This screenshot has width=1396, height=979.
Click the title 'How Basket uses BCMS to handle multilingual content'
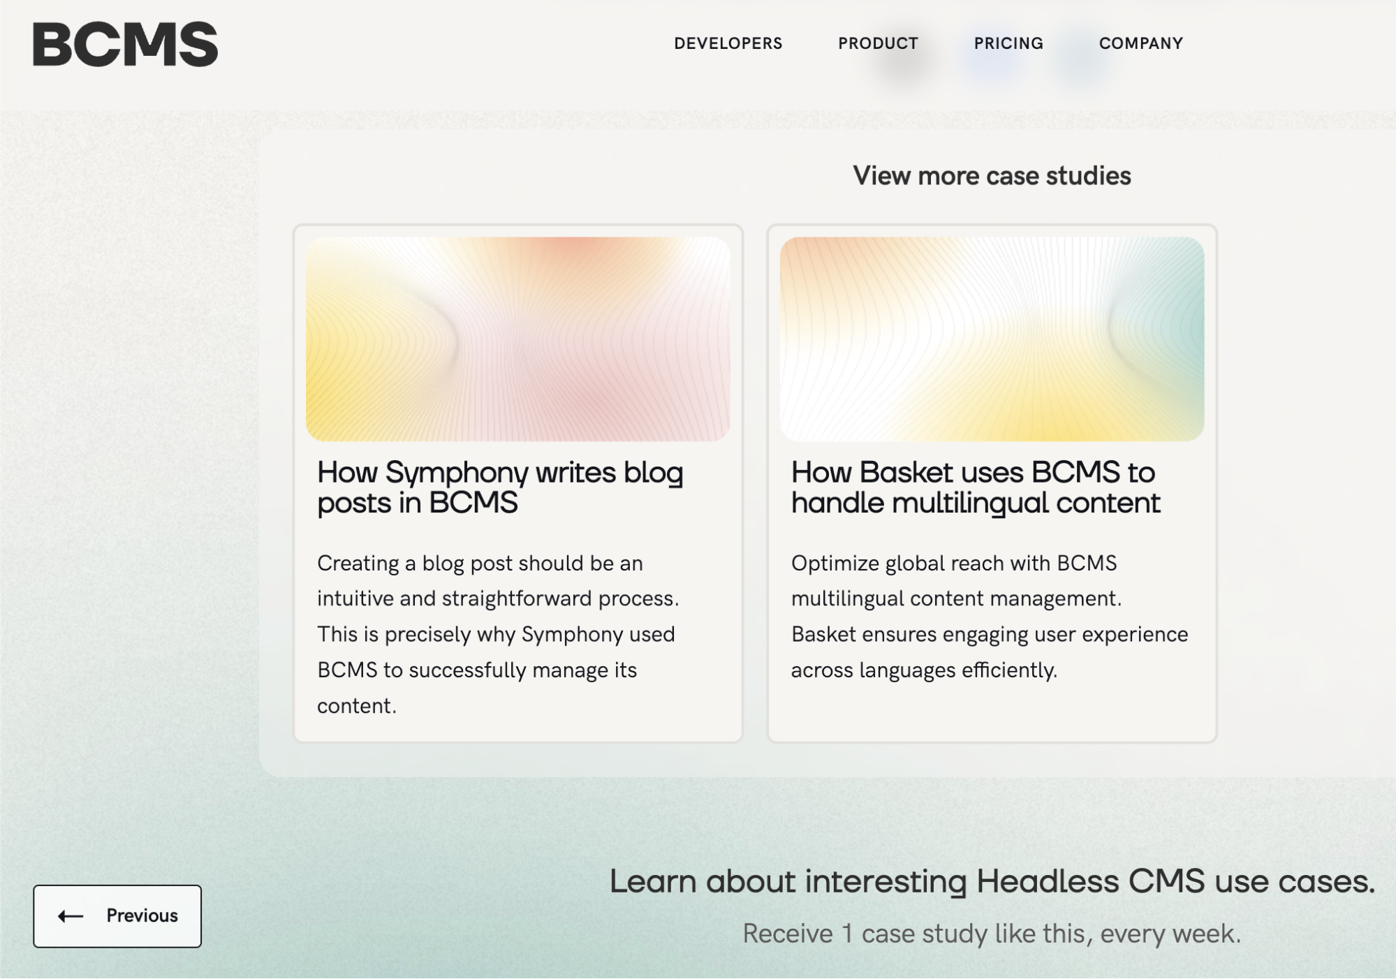tap(975, 487)
